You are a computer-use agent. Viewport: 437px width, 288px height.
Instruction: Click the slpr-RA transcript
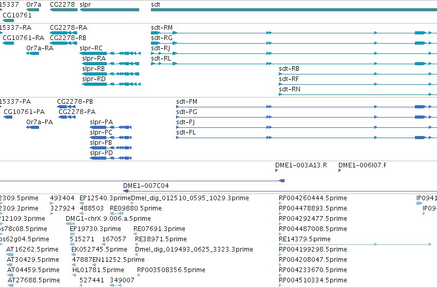110,64
